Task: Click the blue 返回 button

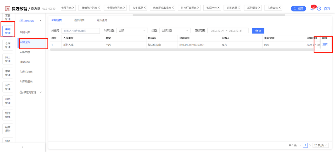Action: pyautogui.click(x=298, y=9)
